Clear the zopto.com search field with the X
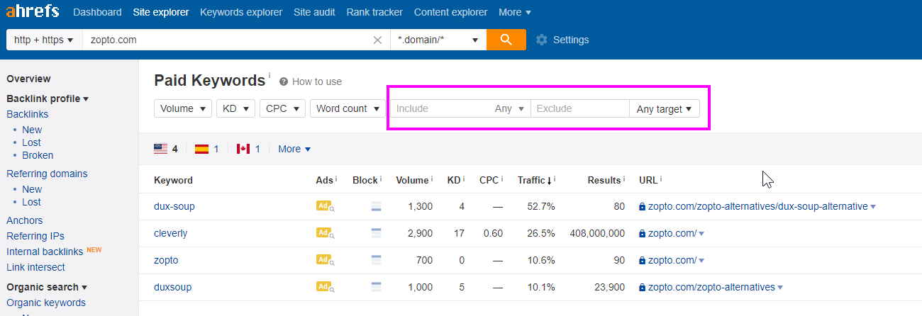922x316 pixels. [x=377, y=40]
